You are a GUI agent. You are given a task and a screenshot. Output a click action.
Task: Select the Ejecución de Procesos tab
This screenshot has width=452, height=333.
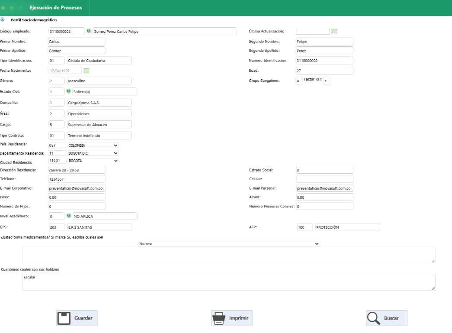56,7
